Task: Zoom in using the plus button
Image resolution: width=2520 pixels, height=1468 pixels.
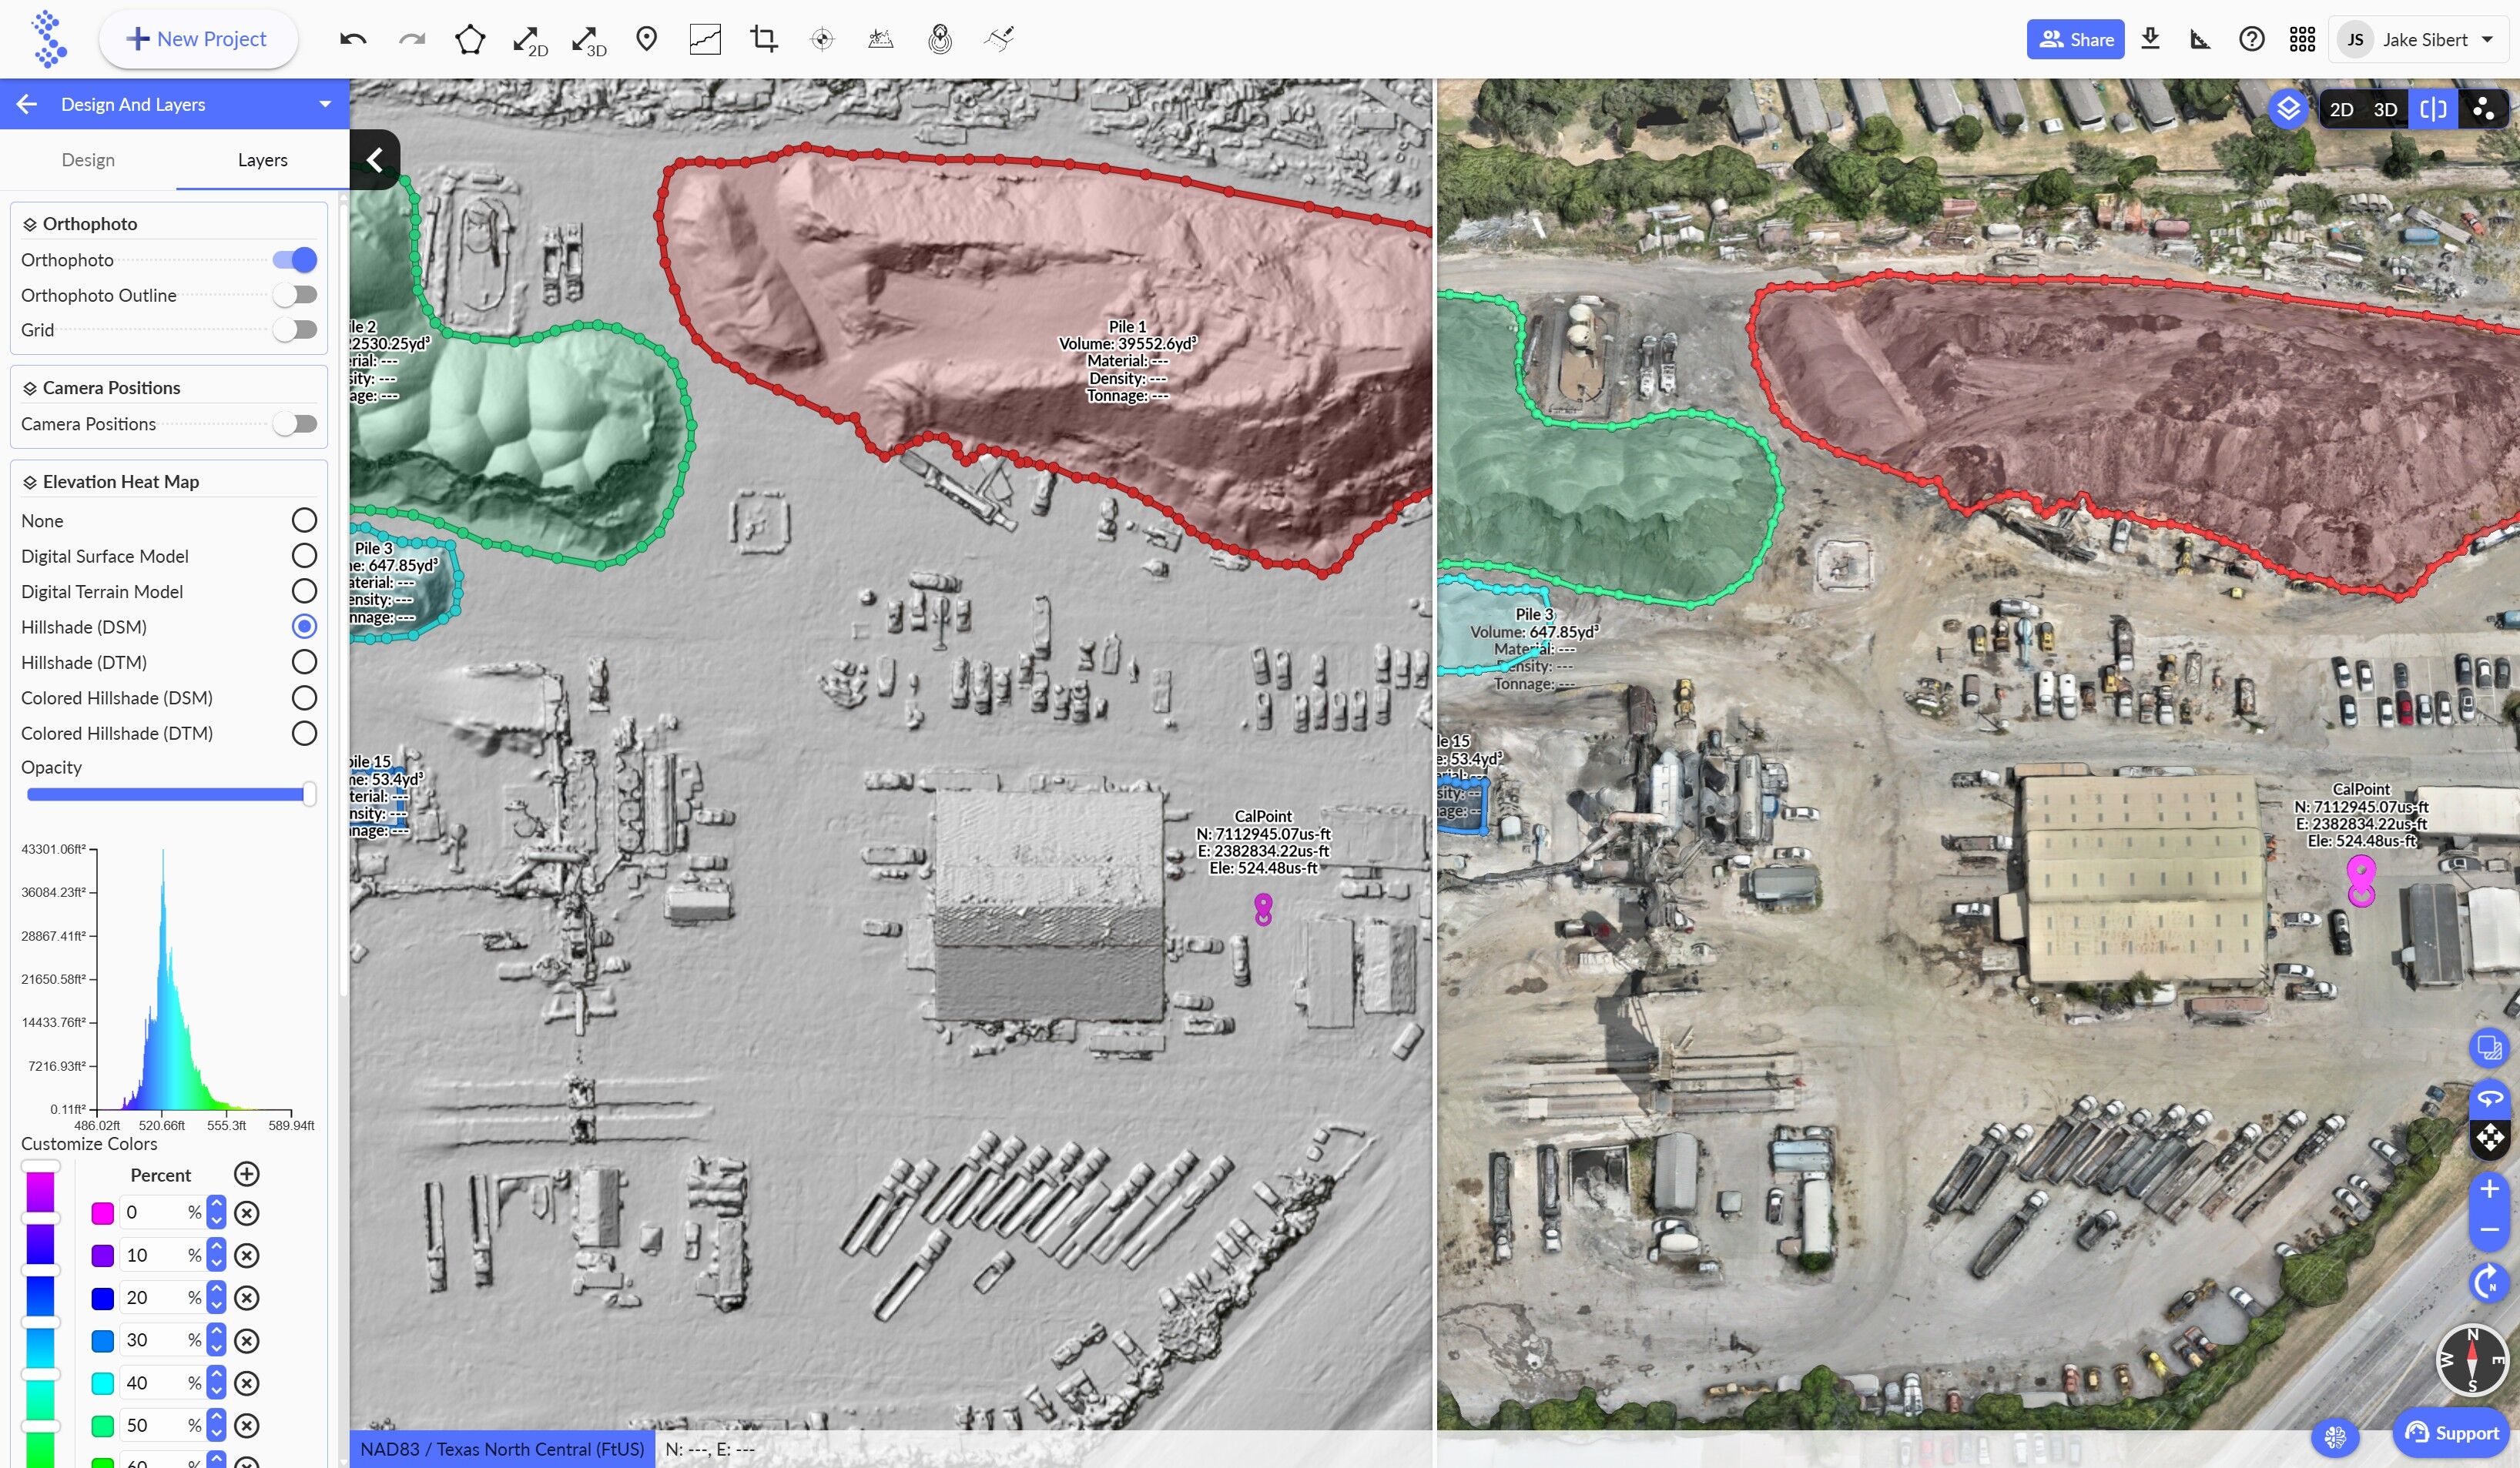Action: (x=2490, y=1189)
